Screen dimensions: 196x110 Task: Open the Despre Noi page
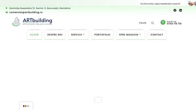click(x=55, y=35)
